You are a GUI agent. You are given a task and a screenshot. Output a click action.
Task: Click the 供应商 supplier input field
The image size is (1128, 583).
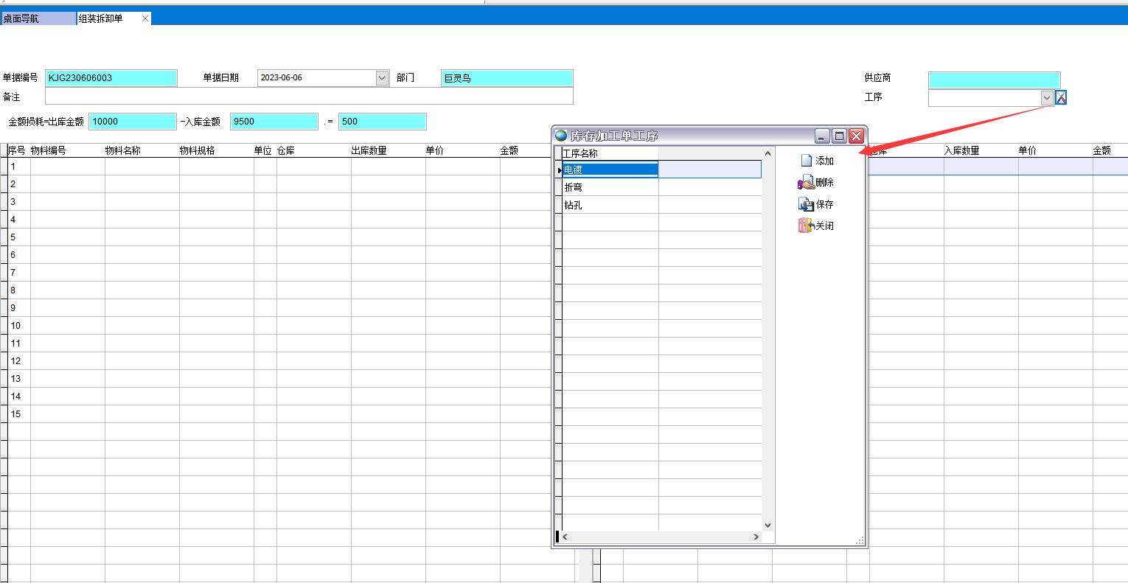[994, 79]
